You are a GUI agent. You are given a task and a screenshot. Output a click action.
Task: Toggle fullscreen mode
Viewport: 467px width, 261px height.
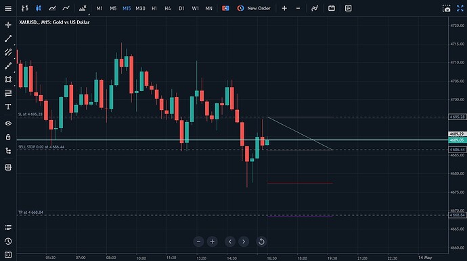[x=460, y=8]
